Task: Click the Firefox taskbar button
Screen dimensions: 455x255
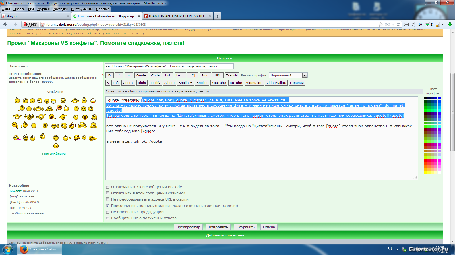Action: tap(40, 249)
